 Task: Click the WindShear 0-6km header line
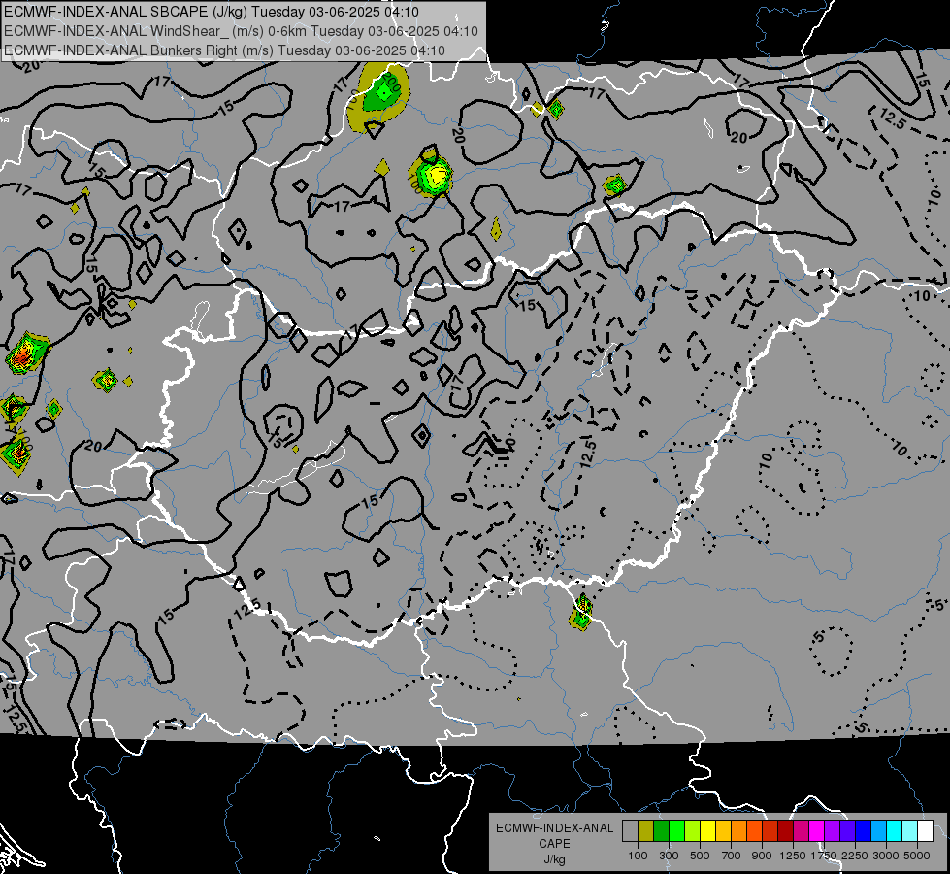tap(241, 31)
